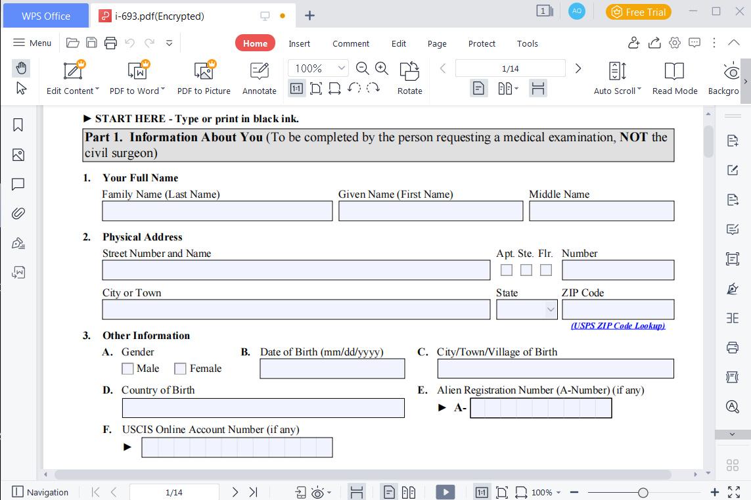Open the Bookmark panel
The width and height of the screenshot is (751, 500).
pos(18,125)
